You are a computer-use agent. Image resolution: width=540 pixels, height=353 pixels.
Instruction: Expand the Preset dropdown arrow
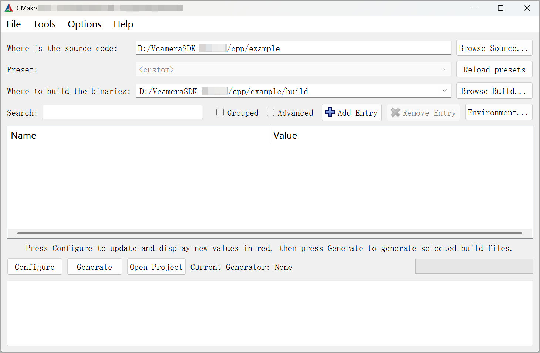tap(445, 69)
